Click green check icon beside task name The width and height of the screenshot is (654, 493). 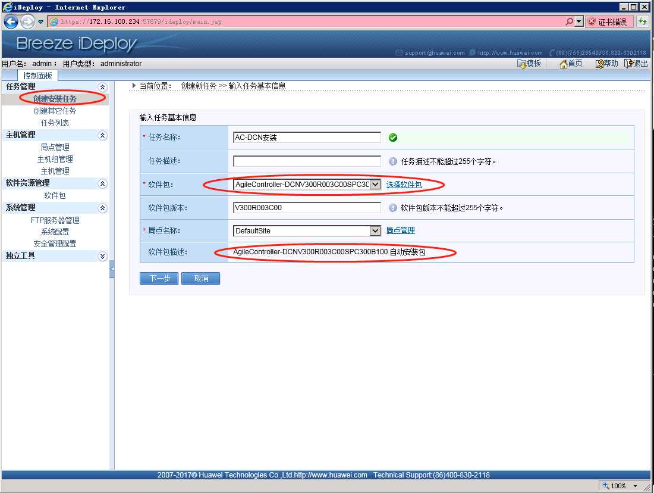(393, 138)
